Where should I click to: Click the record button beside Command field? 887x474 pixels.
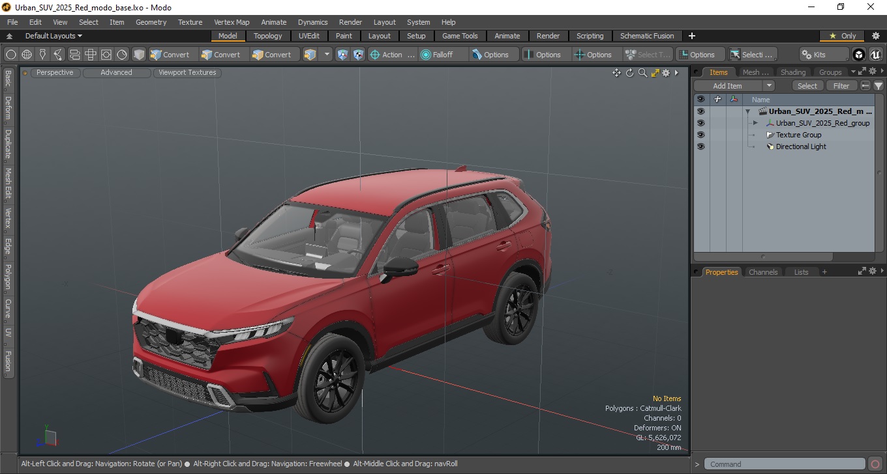tap(875, 464)
